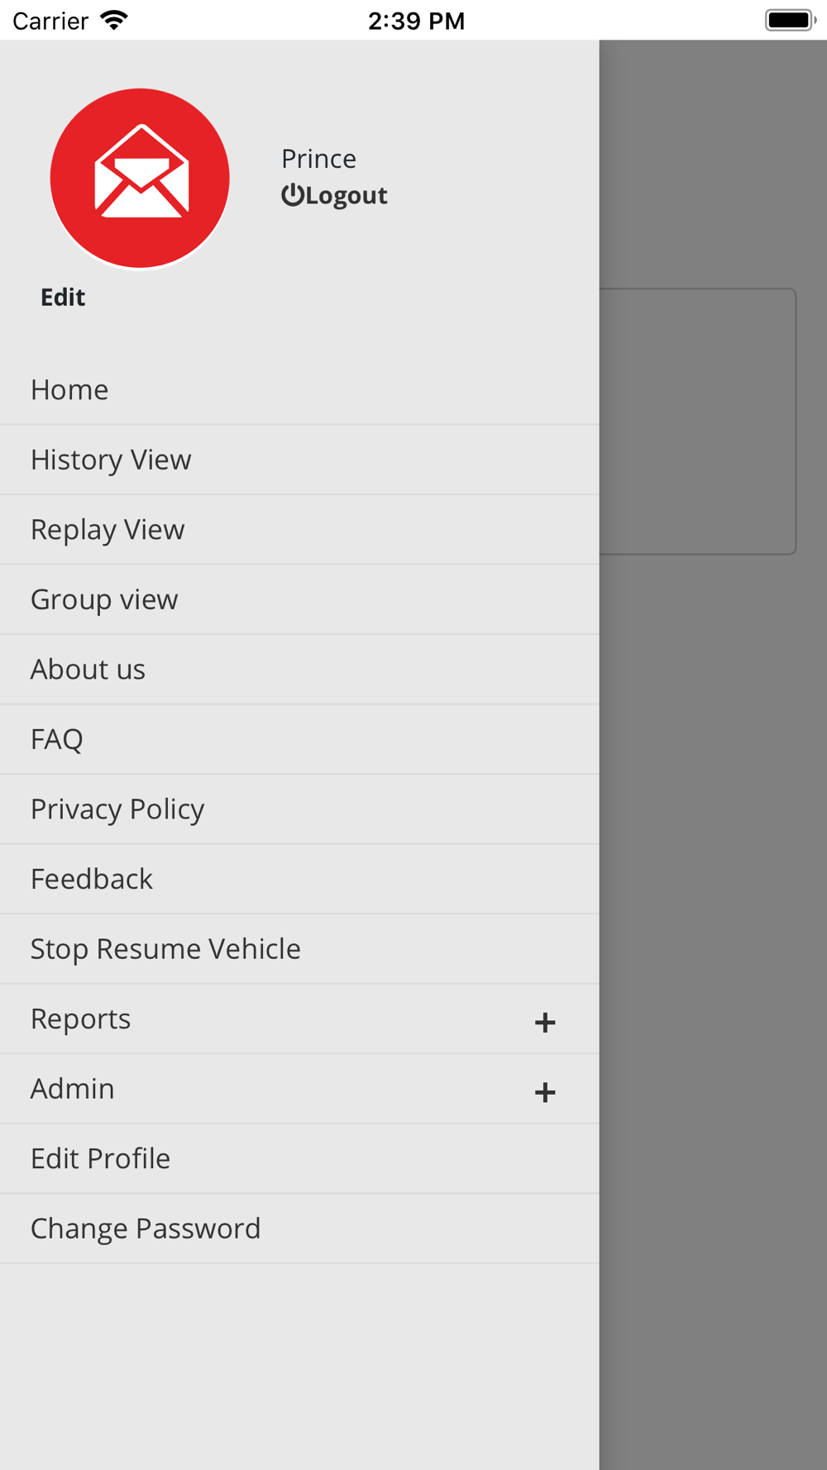Expand Admin with the plus icon
Screen dimensions: 827x1470
coord(545,1092)
